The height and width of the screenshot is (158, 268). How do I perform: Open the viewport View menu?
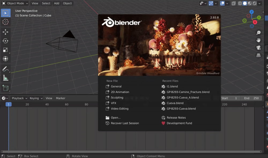tap(35, 3)
